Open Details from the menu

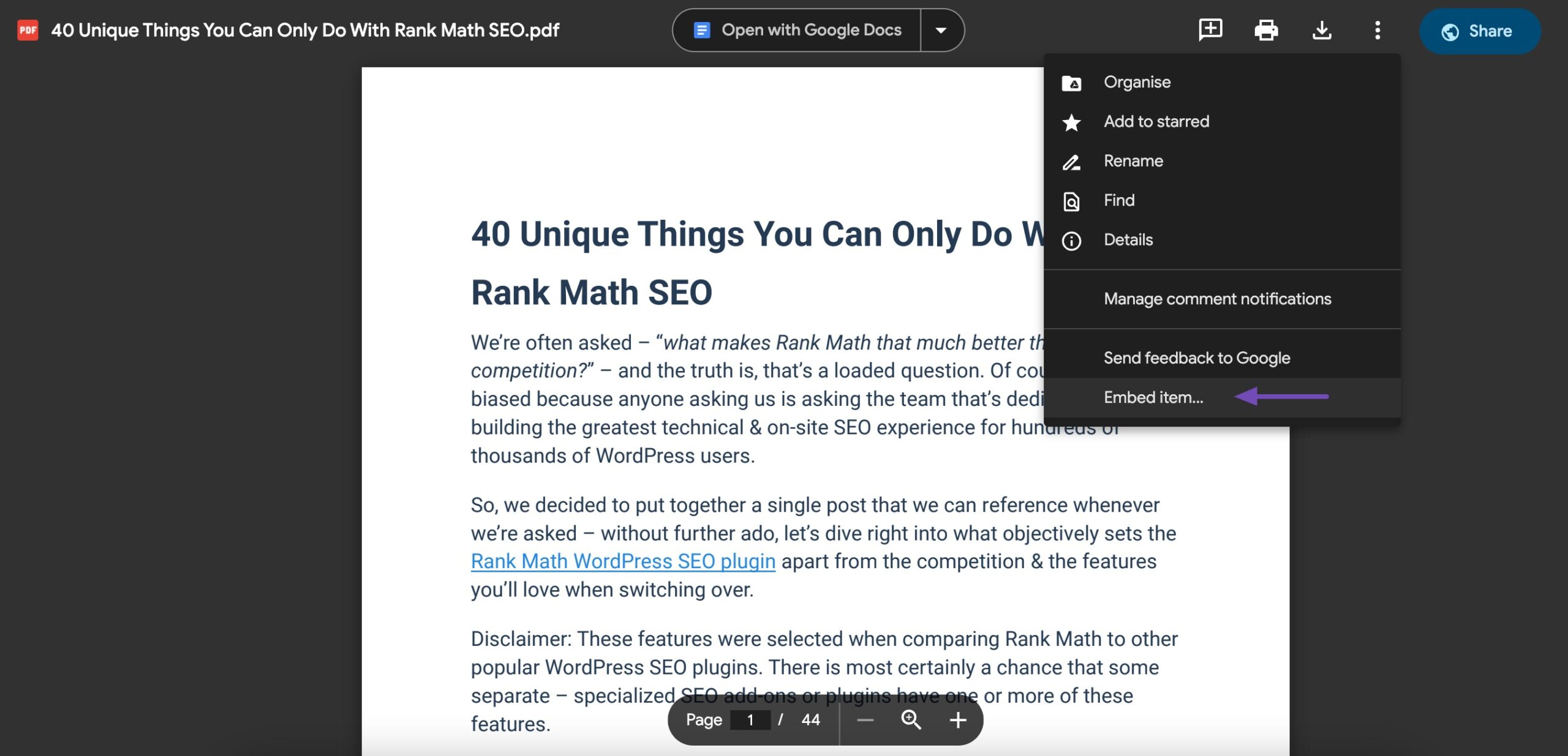pyautogui.click(x=1222, y=240)
